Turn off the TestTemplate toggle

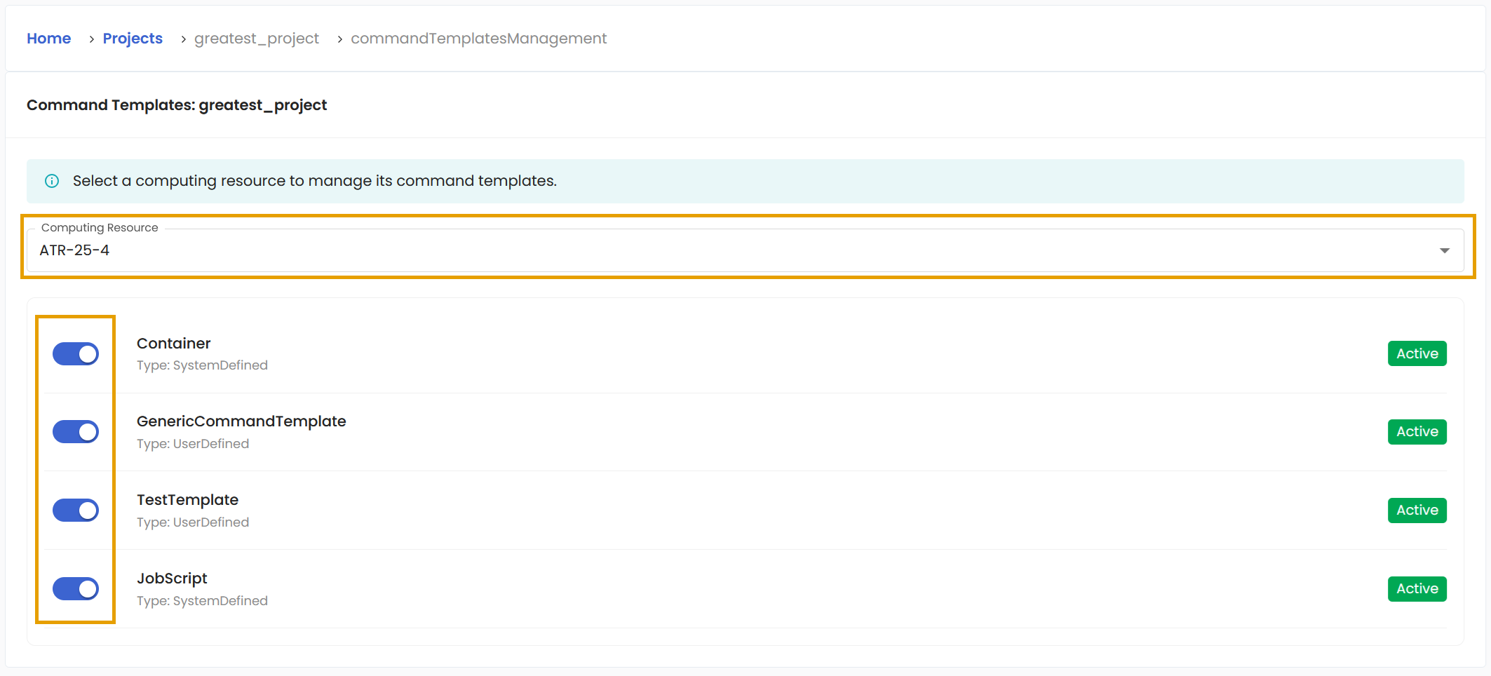(x=76, y=511)
